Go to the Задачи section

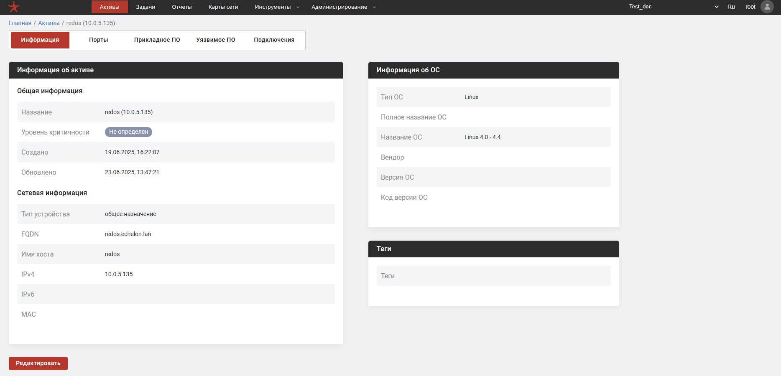pyautogui.click(x=145, y=7)
